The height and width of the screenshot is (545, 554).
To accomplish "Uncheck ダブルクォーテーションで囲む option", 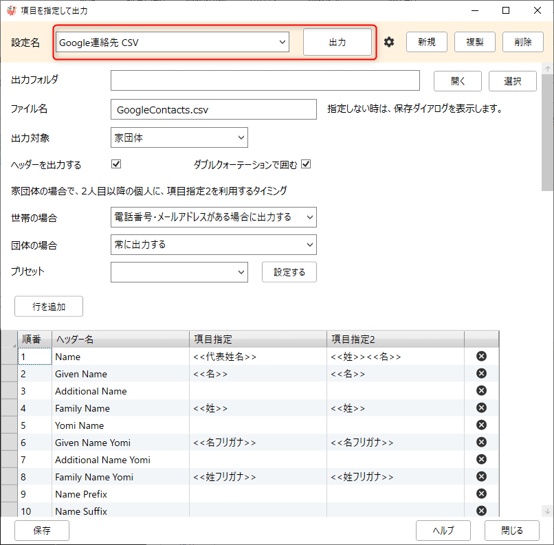I will coord(307,164).
